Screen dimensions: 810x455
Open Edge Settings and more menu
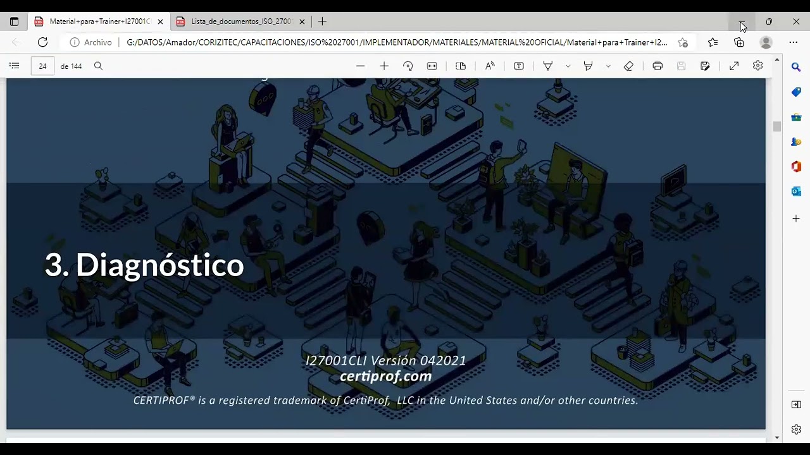point(794,42)
